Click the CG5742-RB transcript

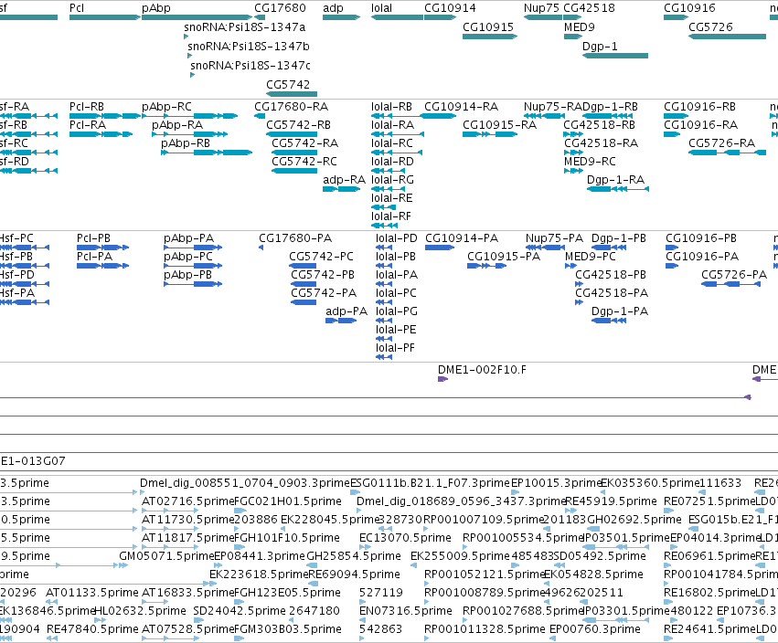click(292, 134)
